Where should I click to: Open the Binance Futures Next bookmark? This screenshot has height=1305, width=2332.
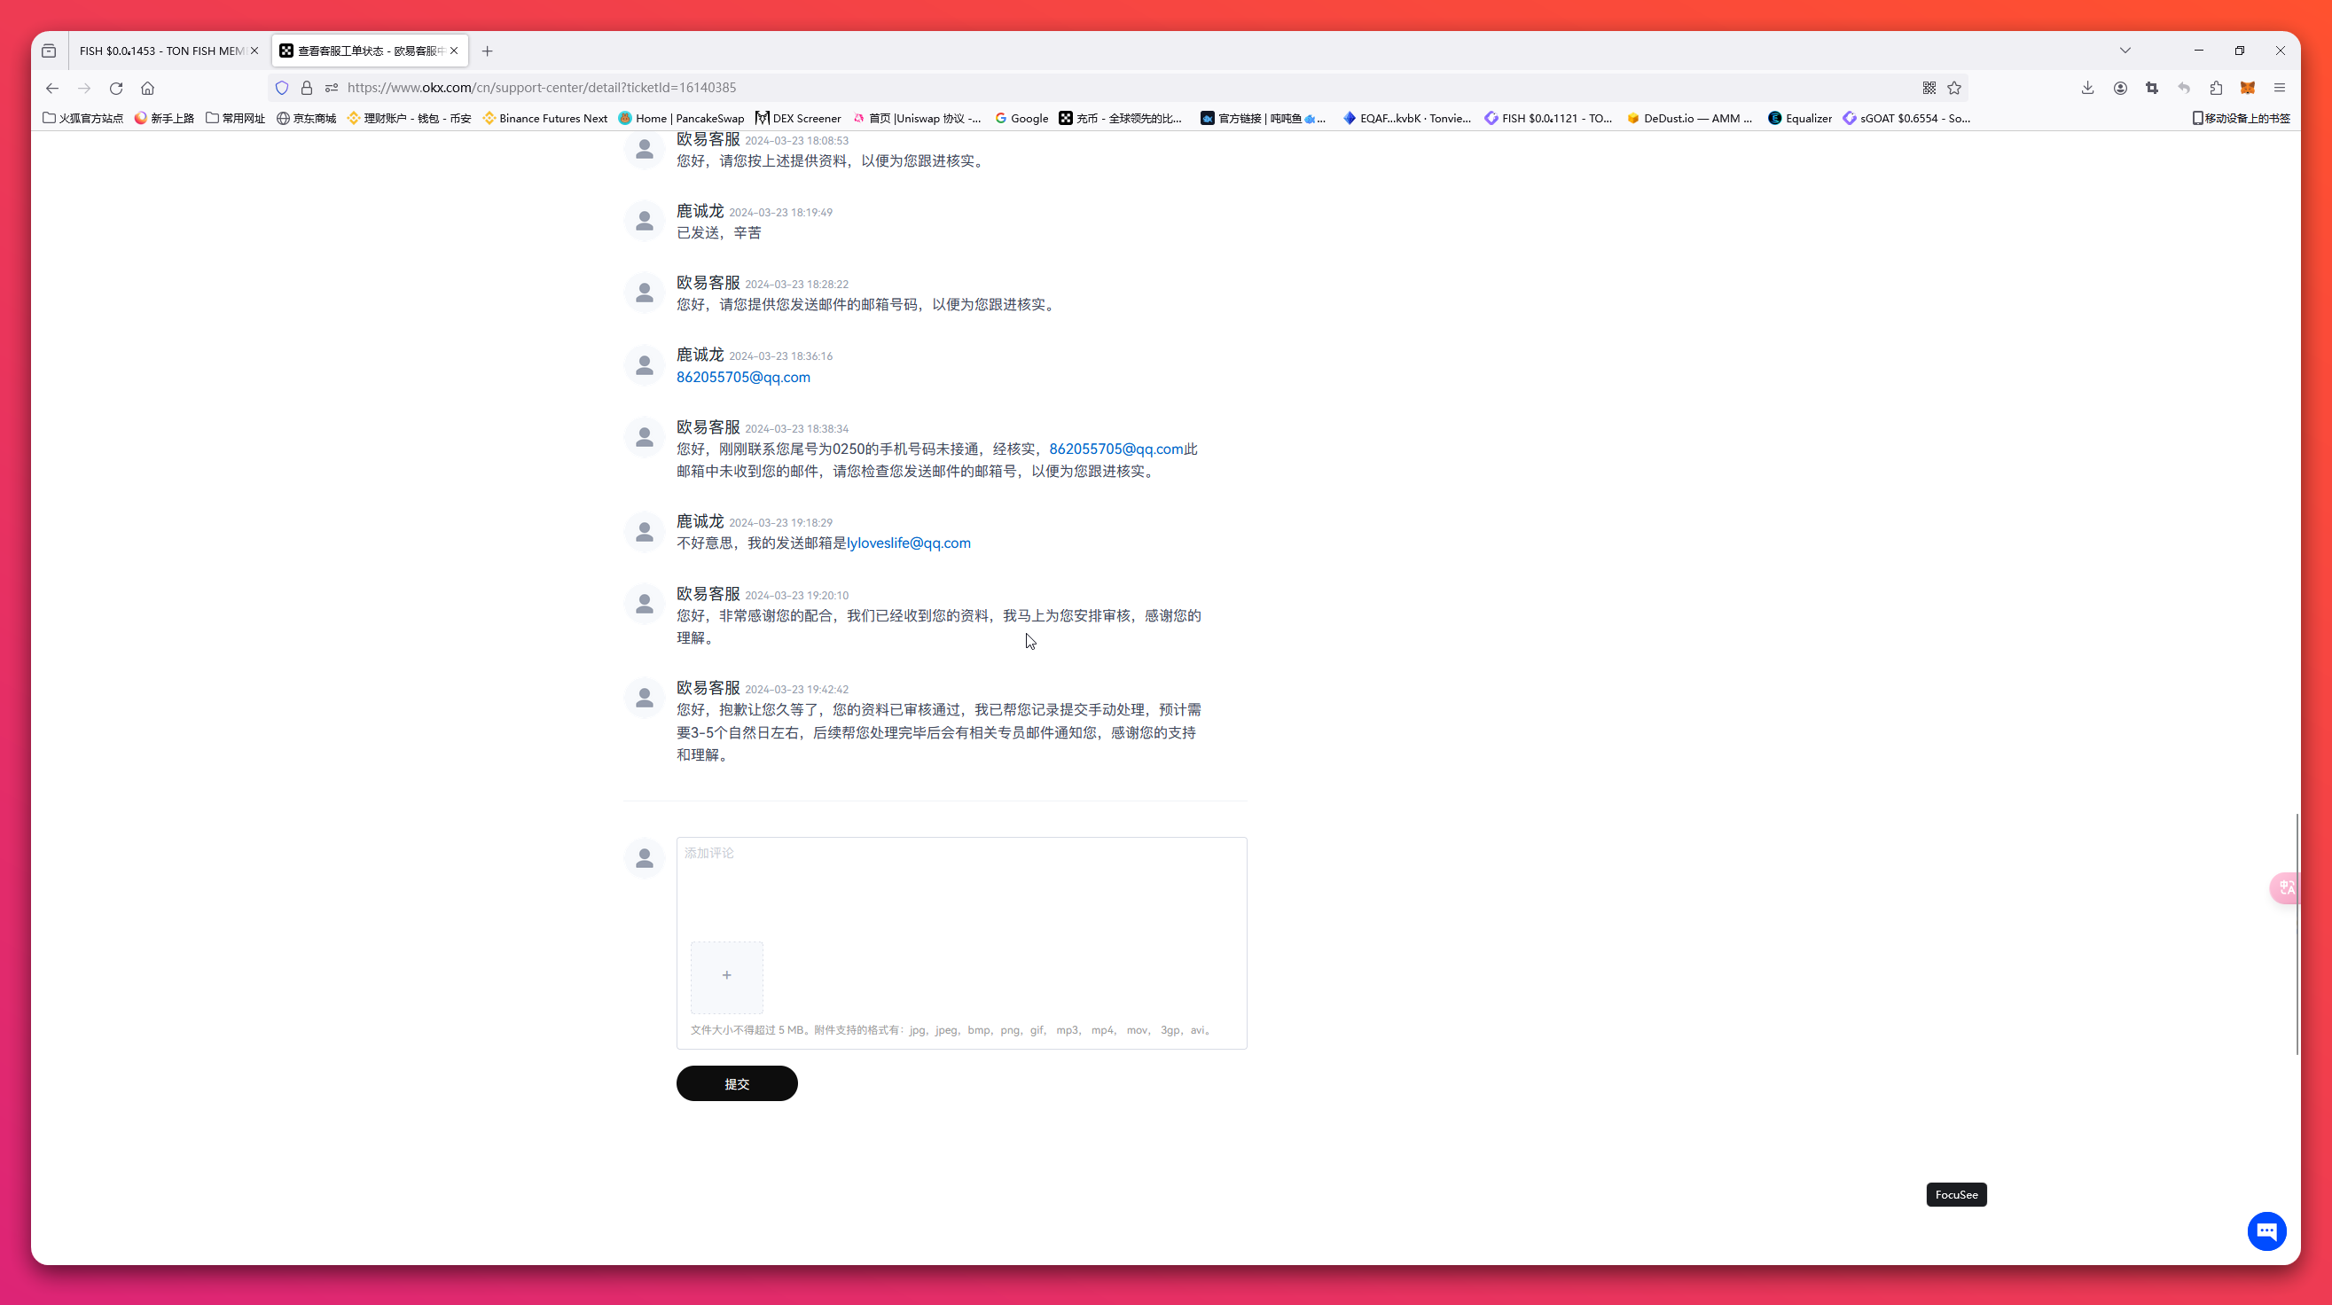point(545,118)
